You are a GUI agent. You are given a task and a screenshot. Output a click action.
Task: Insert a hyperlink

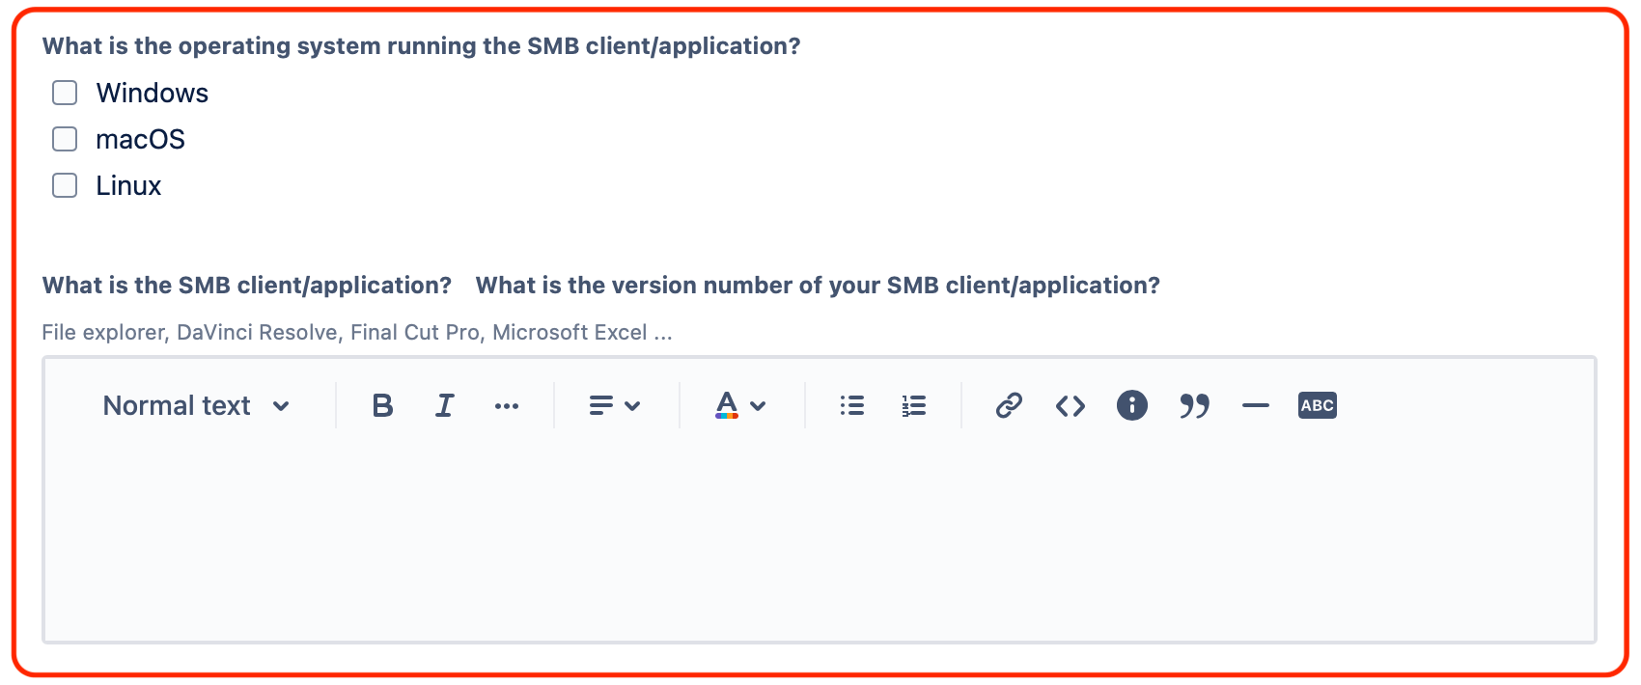pyautogui.click(x=1009, y=406)
